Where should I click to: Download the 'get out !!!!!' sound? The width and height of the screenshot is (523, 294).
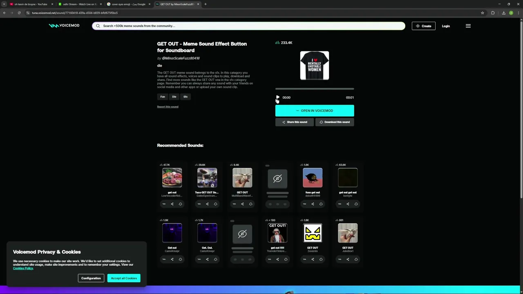point(286,259)
